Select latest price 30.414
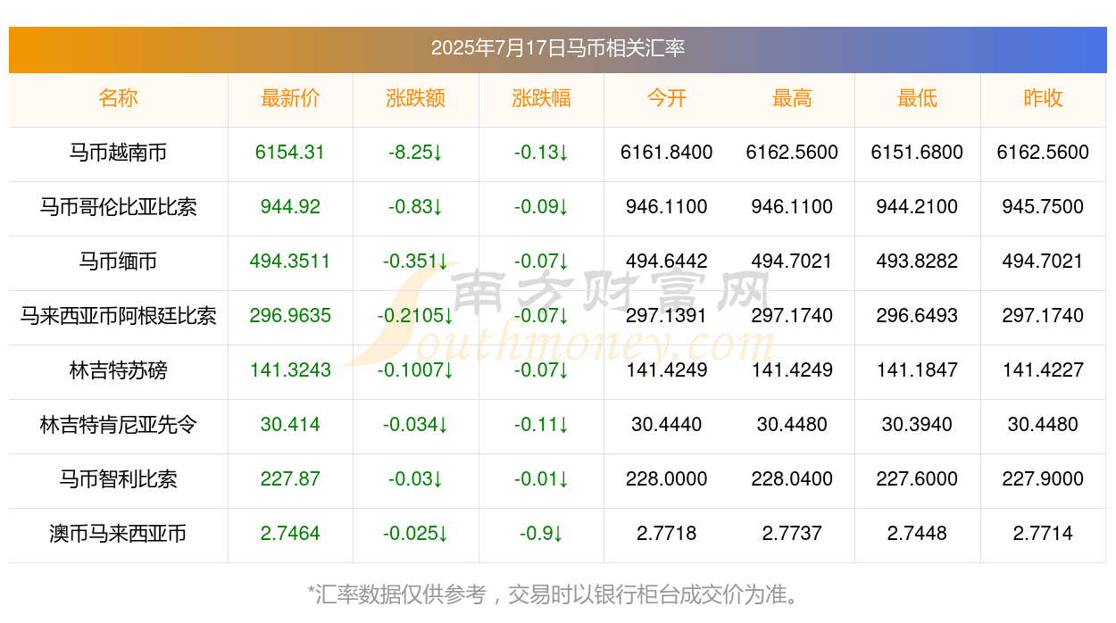 click(290, 425)
